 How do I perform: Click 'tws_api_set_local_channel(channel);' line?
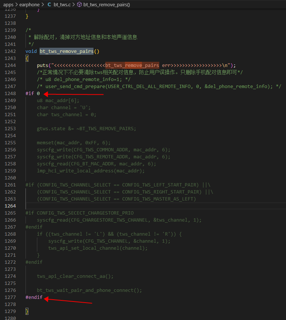point(98,248)
